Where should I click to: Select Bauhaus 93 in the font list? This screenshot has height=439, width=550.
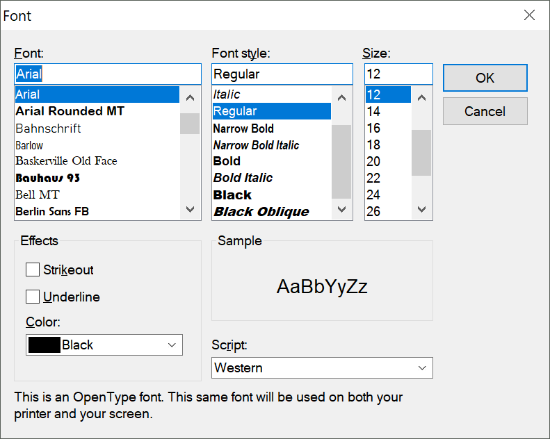tap(47, 178)
